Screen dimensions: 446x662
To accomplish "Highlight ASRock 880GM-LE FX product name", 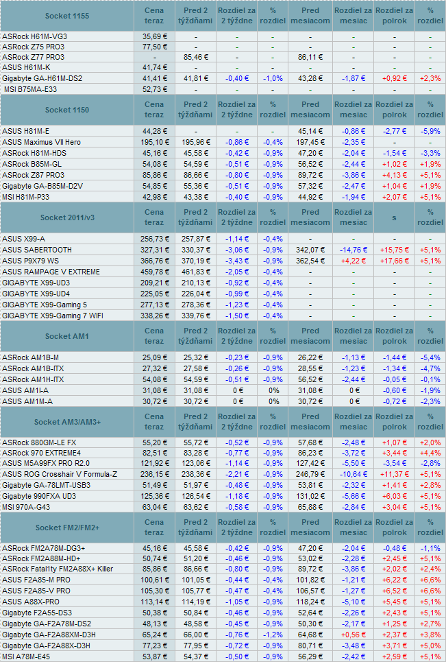I will 39,442.
